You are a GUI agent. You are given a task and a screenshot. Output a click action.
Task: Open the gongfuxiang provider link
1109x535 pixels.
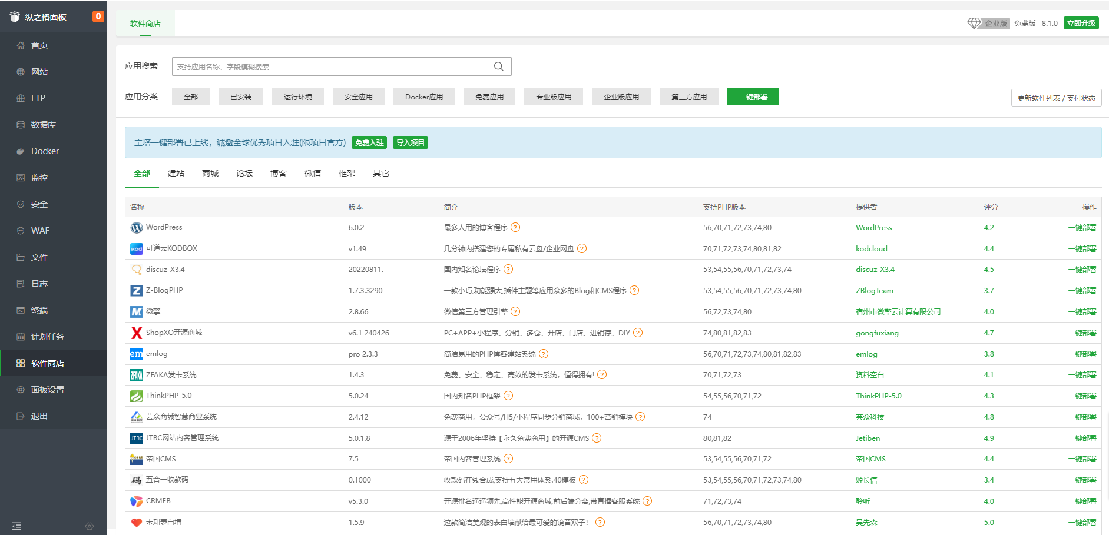pos(877,333)
